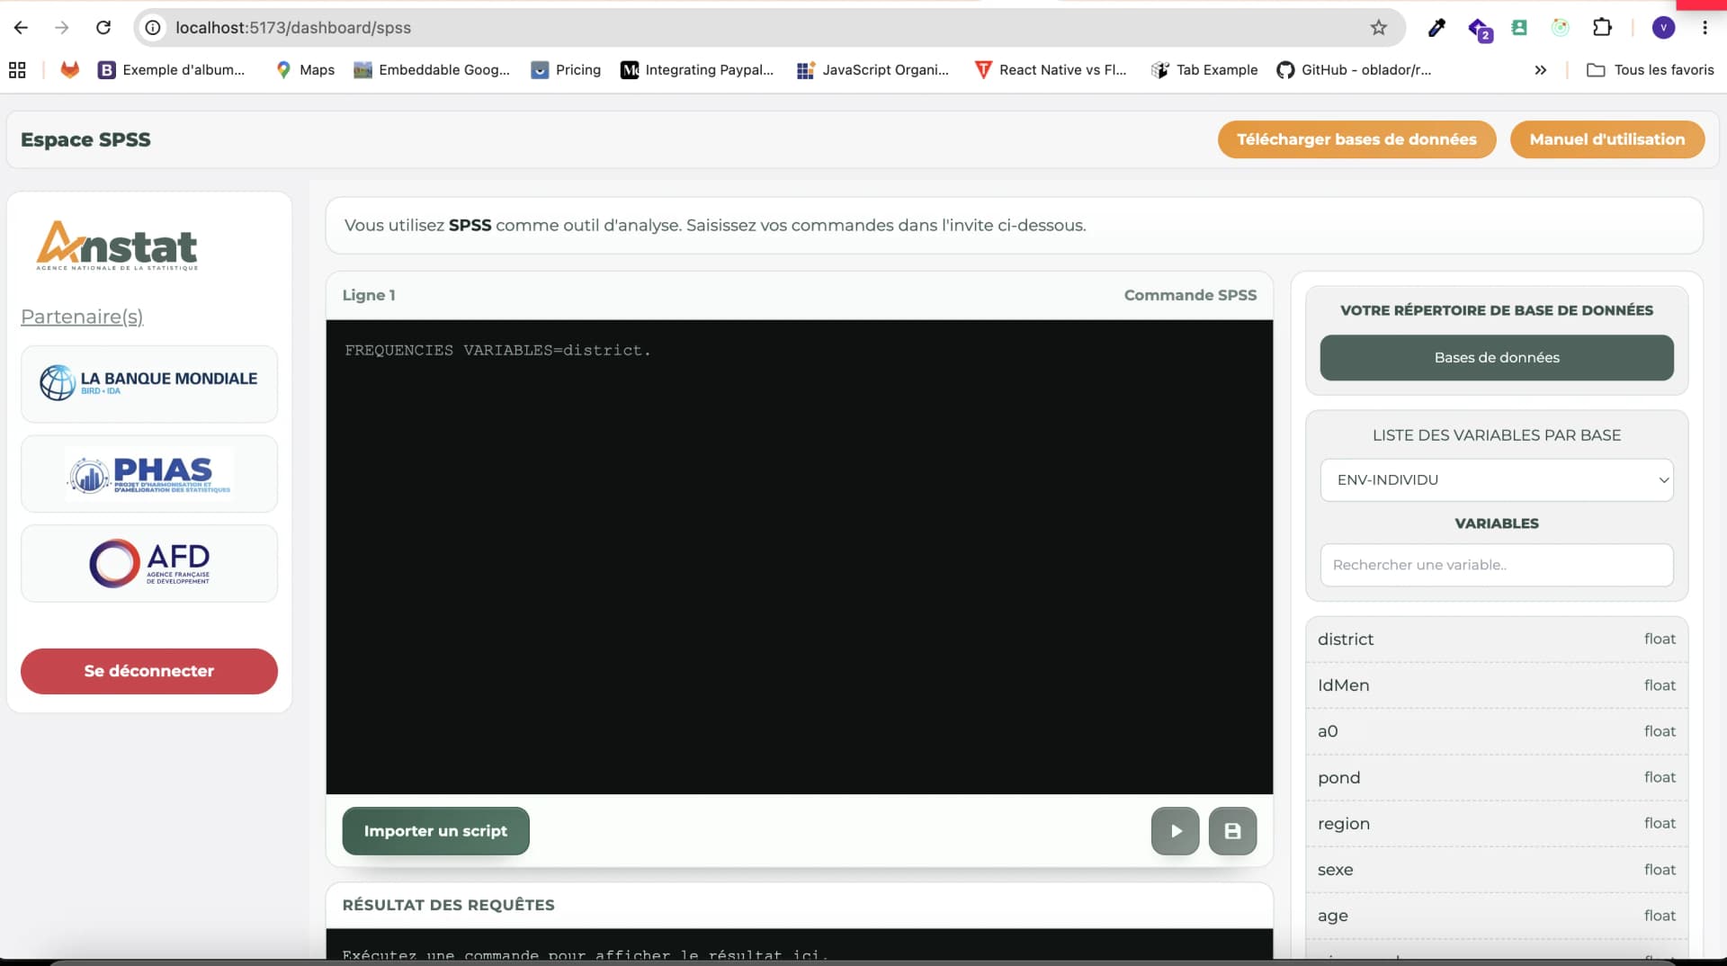
Task: Reload the current page
Action: click(x=103, y=28)
